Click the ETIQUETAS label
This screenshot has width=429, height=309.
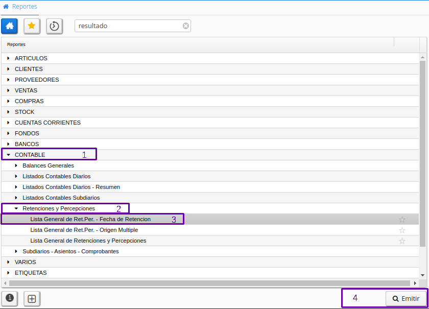31,273
